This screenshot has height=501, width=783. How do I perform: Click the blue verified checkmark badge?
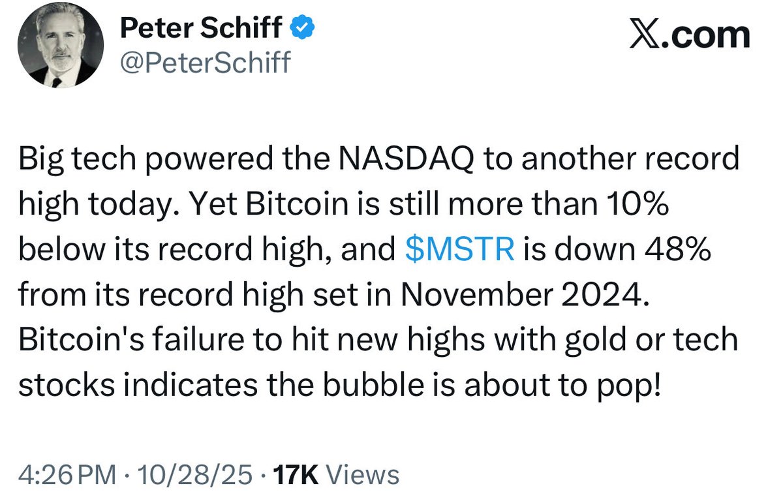pyautogui.click(x=299, y=29)
